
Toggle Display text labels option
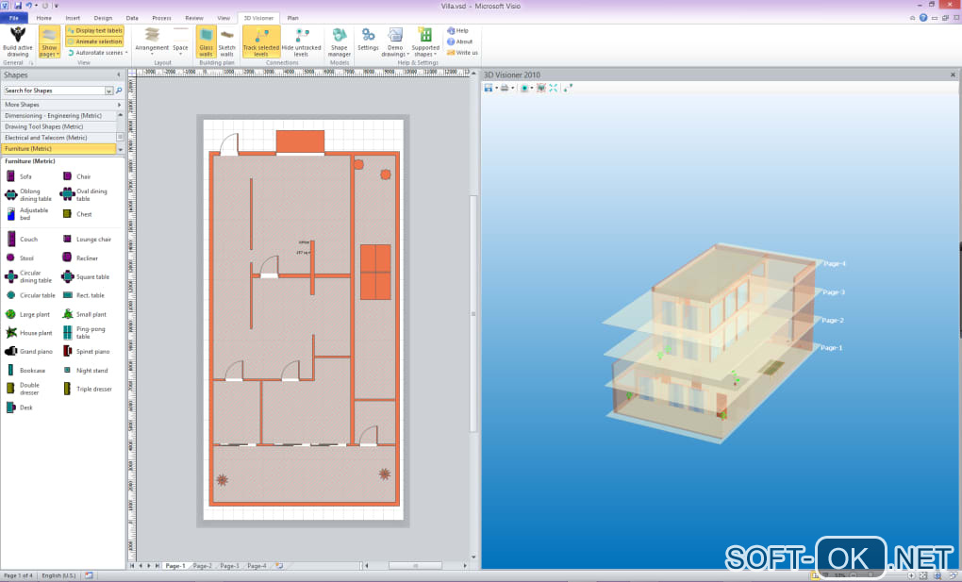(94, 30)
